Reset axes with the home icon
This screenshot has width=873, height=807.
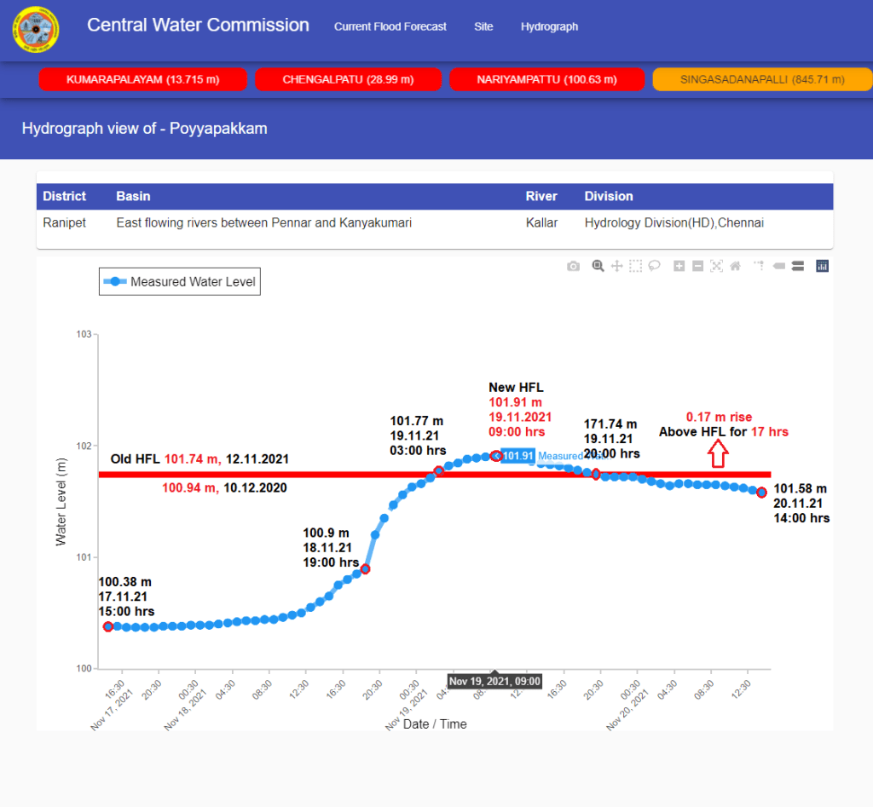pyautogui.click(x=734, y=266)
